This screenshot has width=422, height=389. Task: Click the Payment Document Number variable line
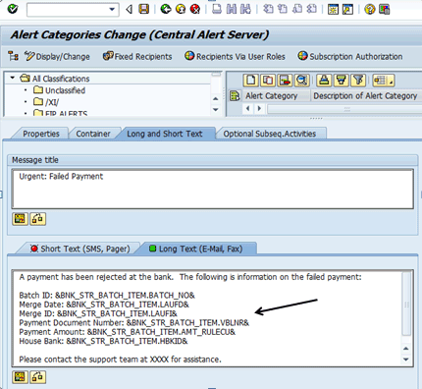click(x=134, y=323)
